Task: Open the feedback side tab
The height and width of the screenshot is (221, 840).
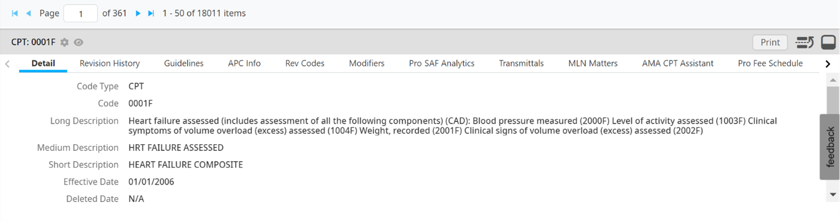Action: click(830, 146)
